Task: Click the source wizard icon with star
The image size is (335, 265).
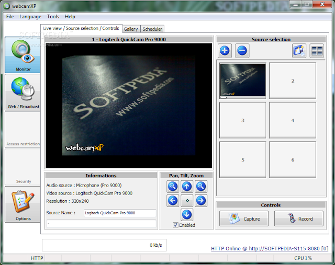Action: pyautogui.click(x=299, y=51)
